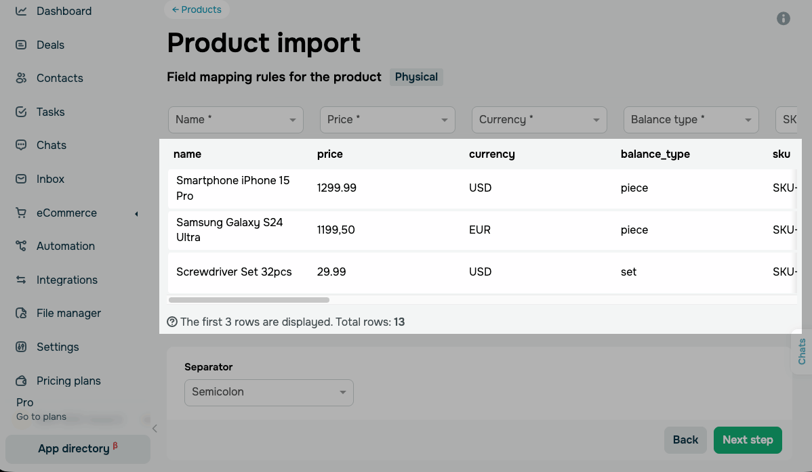Open the Chats side tab
The width and height of the screenshot is (812, 472).
802,351
